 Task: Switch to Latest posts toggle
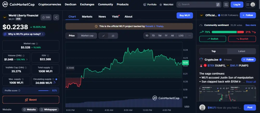(242, 51)
